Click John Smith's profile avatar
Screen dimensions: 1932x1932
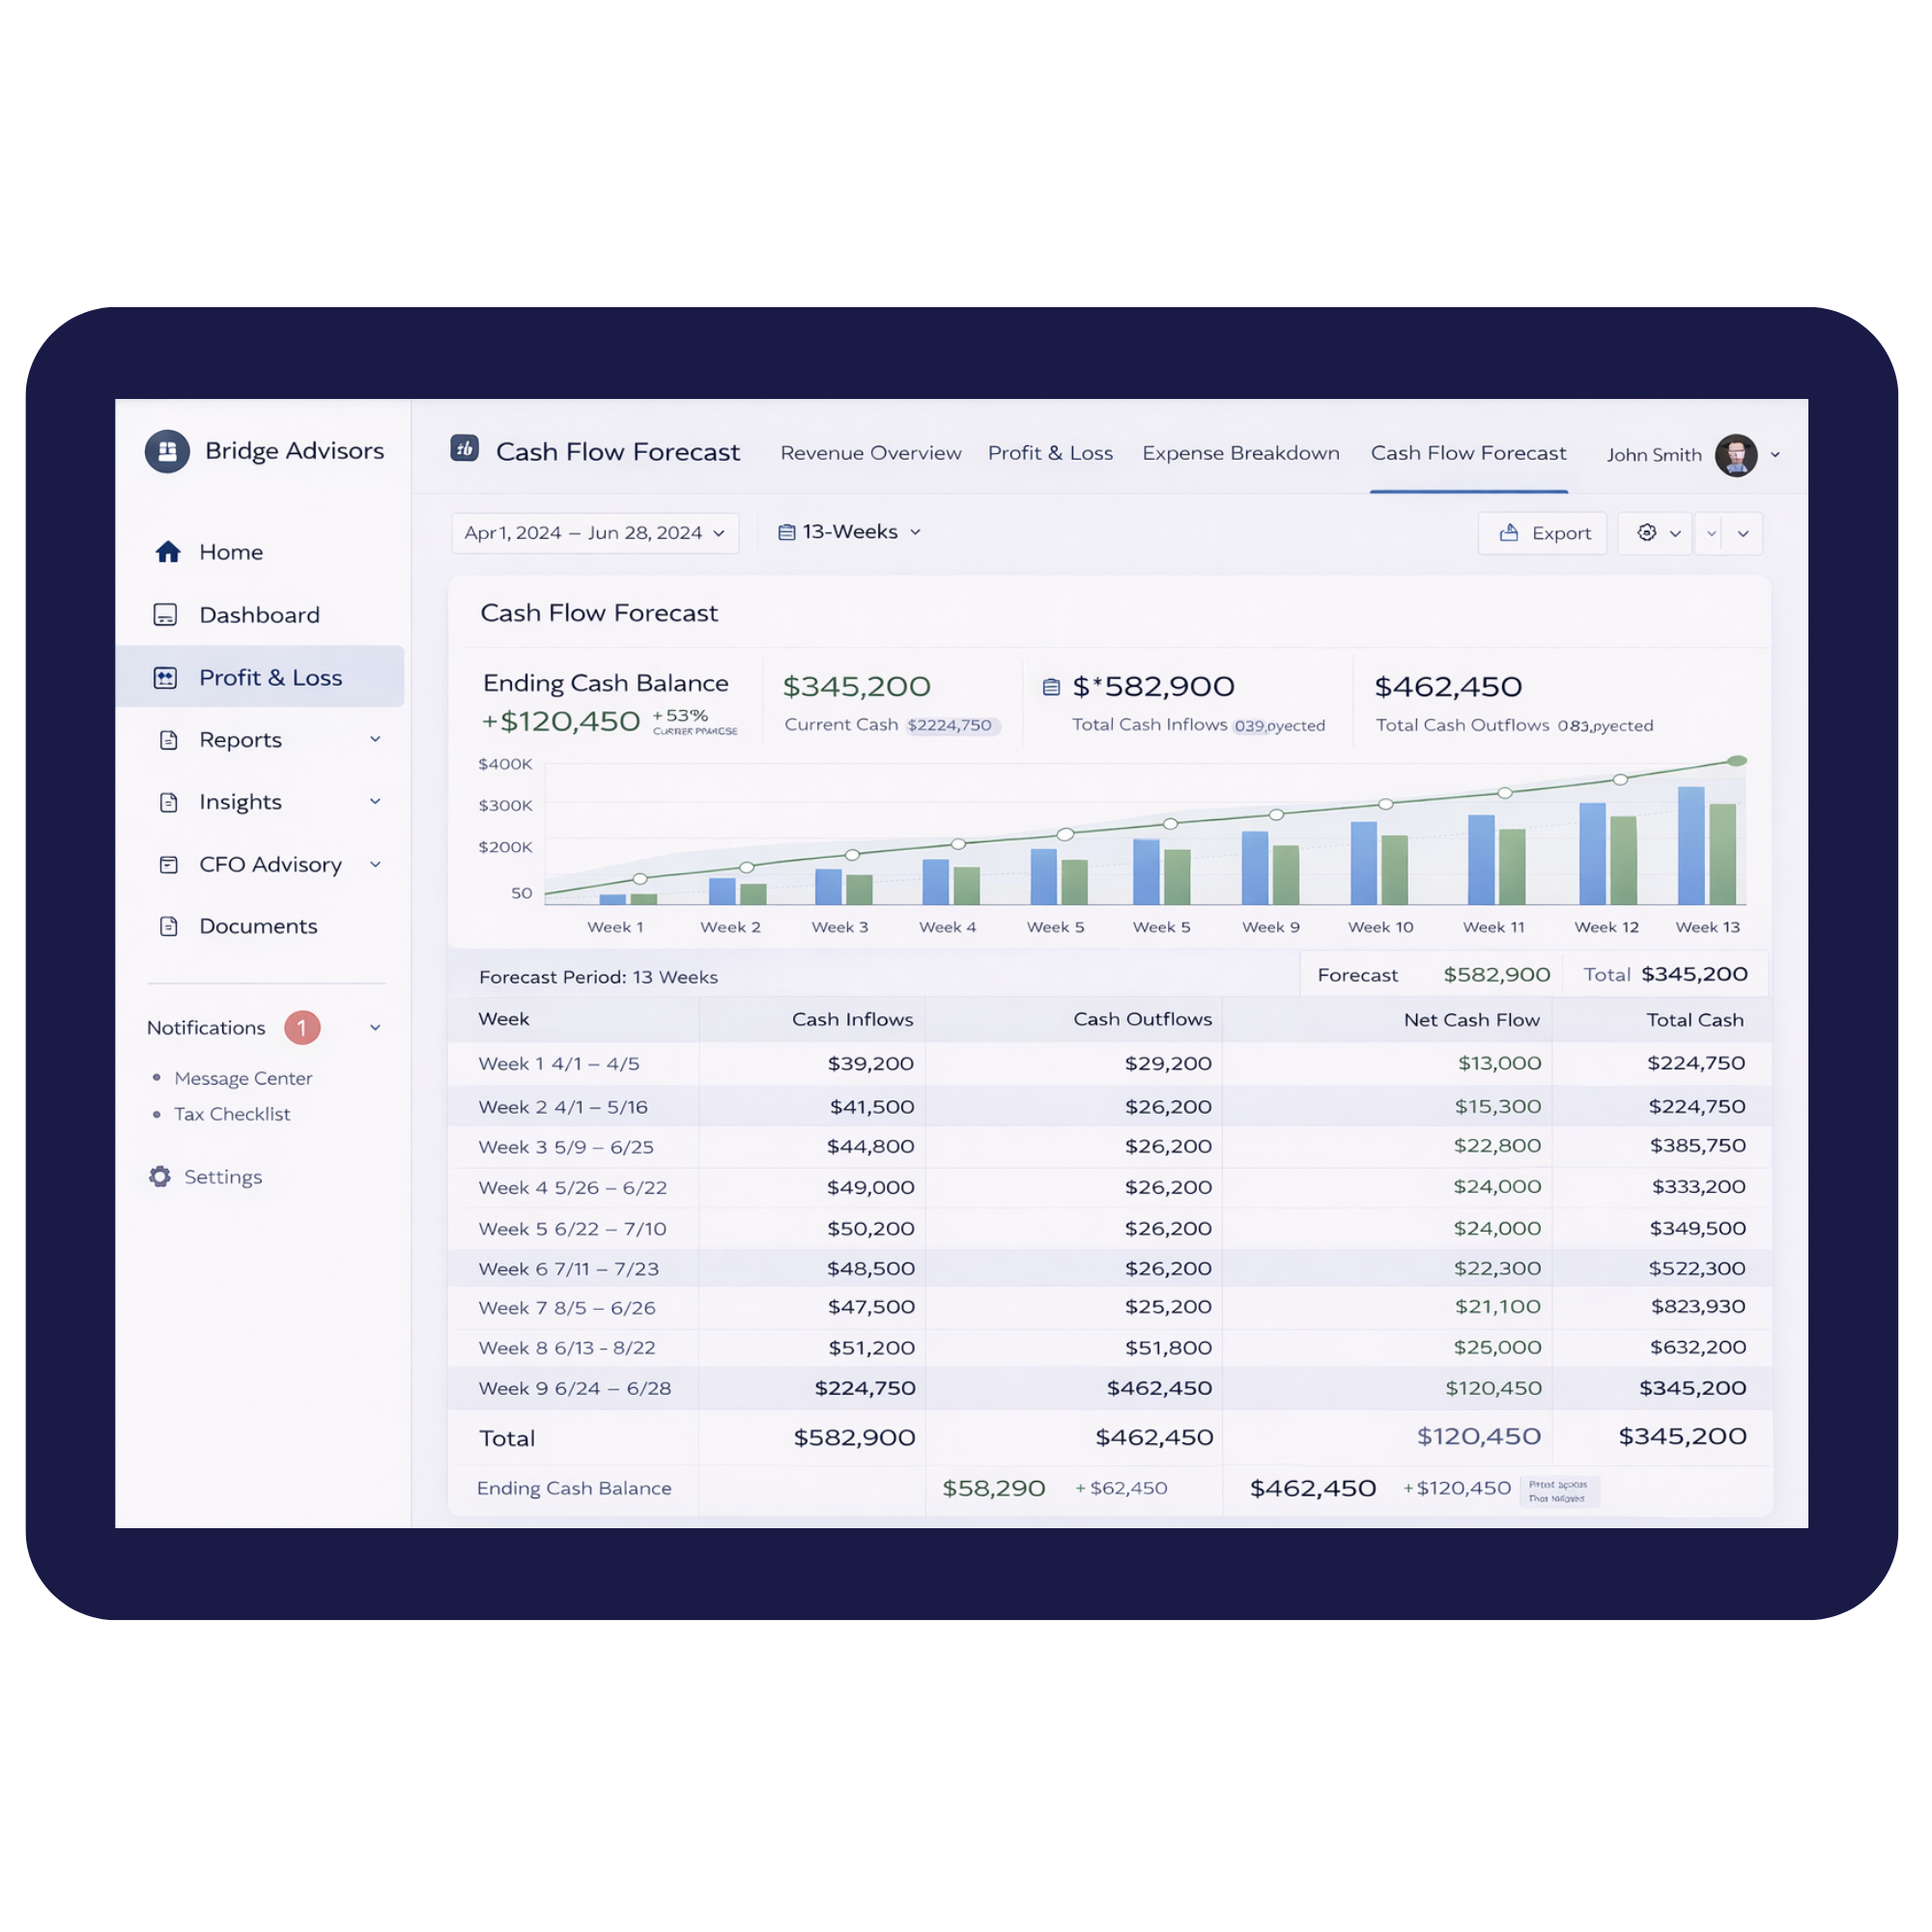click(x=1736, y=455)
